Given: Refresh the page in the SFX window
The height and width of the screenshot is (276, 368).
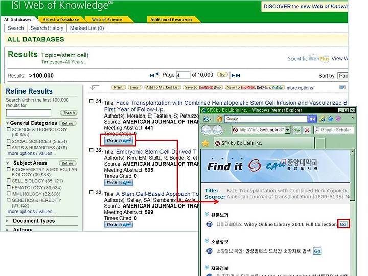Looking at the screenshot, I should click(x=297, y=130).
